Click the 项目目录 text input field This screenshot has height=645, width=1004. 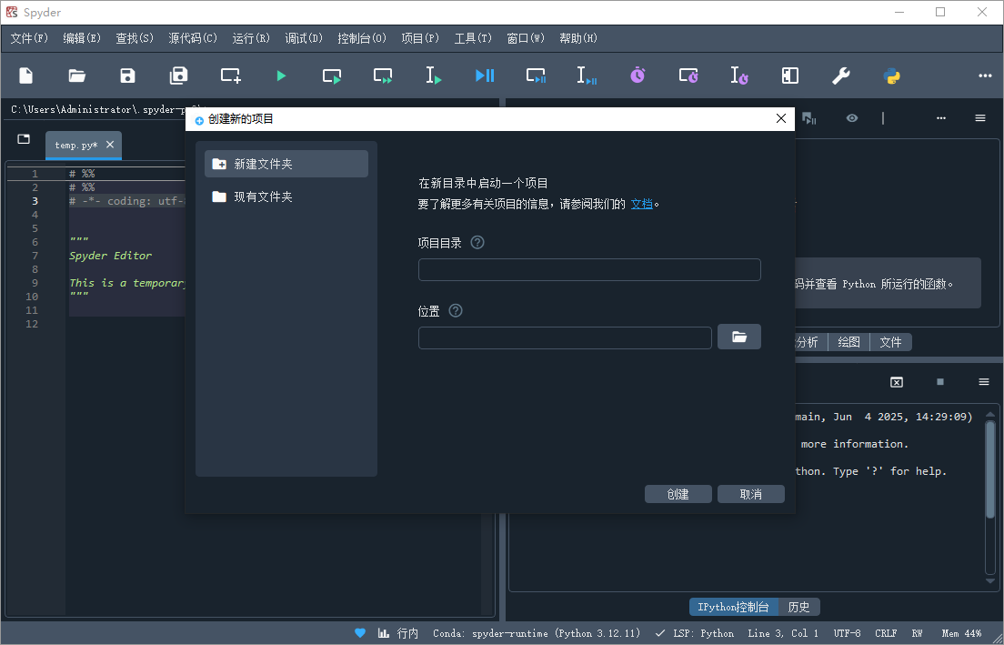click(589, 269)
